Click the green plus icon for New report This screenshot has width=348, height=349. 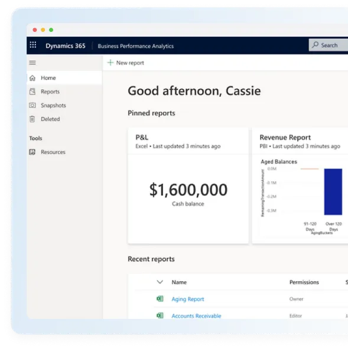tap(110, 63)
